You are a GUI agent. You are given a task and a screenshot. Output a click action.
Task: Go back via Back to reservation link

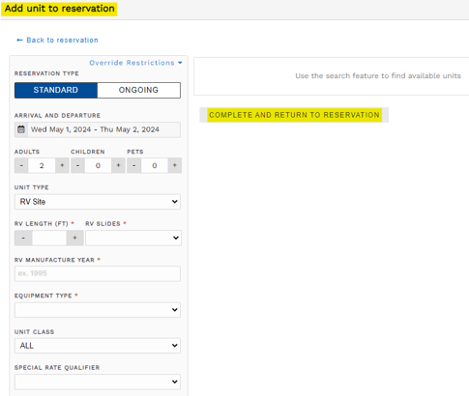57,41
